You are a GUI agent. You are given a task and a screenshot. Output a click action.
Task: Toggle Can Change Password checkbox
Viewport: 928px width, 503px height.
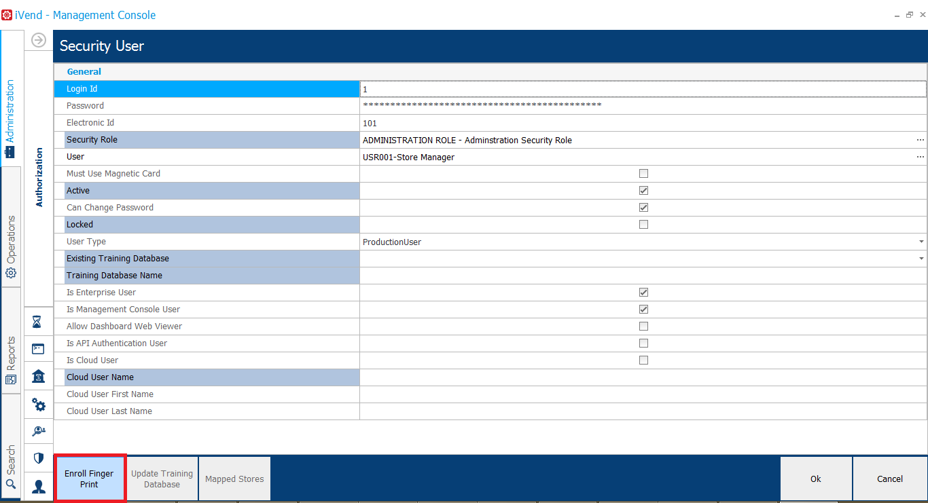click(x=643, y=208)
